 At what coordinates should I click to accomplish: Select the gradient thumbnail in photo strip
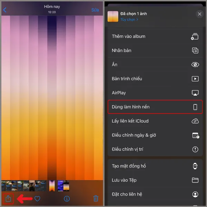(52, 186)
